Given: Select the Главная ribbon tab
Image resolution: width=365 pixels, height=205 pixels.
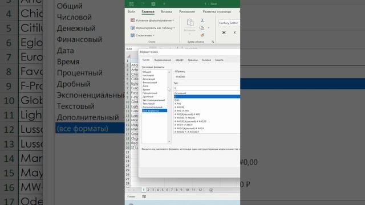Looking at the screenshot, I should pyautogui.click(x=148, y=11).
